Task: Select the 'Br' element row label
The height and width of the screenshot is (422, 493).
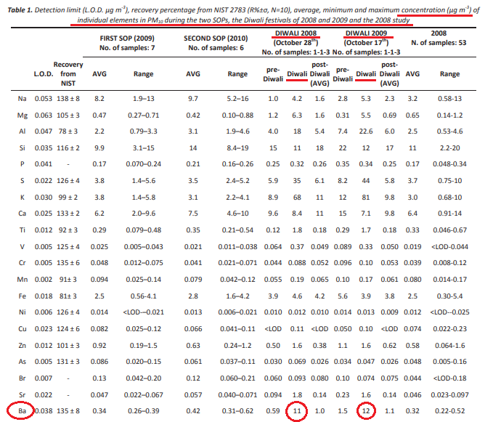Action: [22, 378]
